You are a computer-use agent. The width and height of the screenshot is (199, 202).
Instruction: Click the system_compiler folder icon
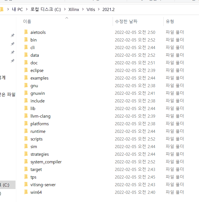point(26,162)
